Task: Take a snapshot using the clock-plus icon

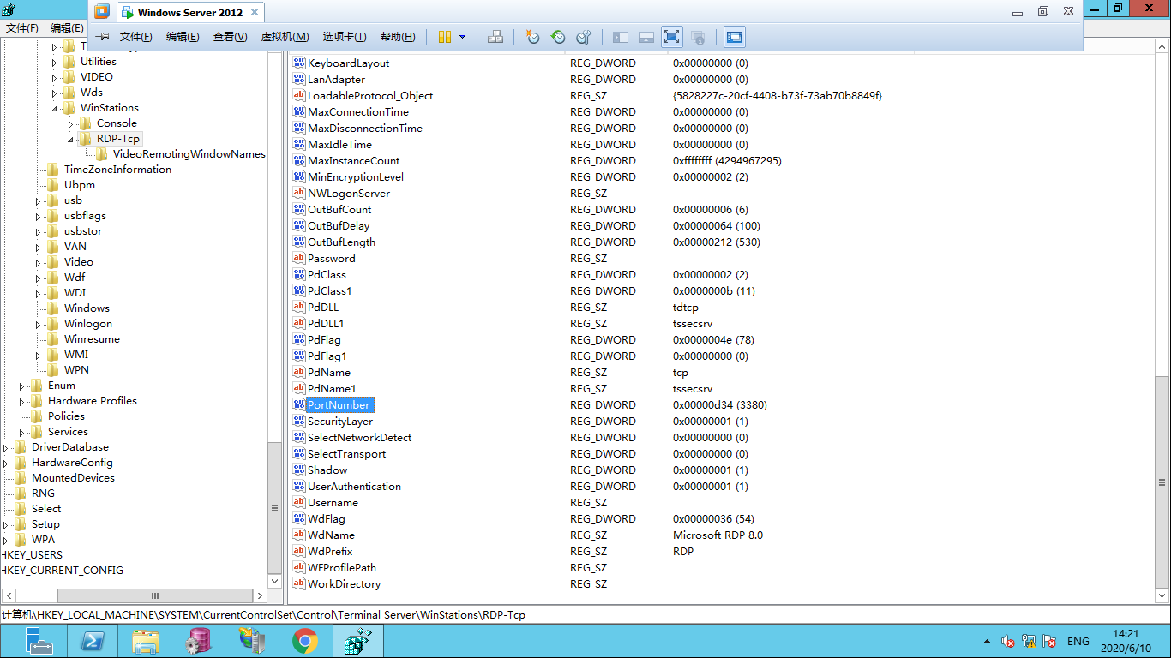Action: coord(532,37)
